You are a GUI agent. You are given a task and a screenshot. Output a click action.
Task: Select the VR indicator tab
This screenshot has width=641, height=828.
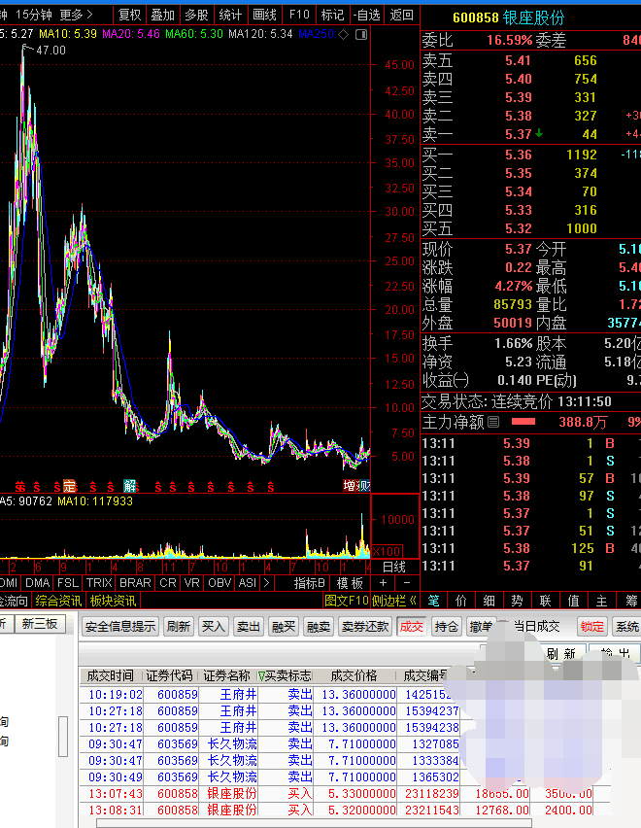192,583
